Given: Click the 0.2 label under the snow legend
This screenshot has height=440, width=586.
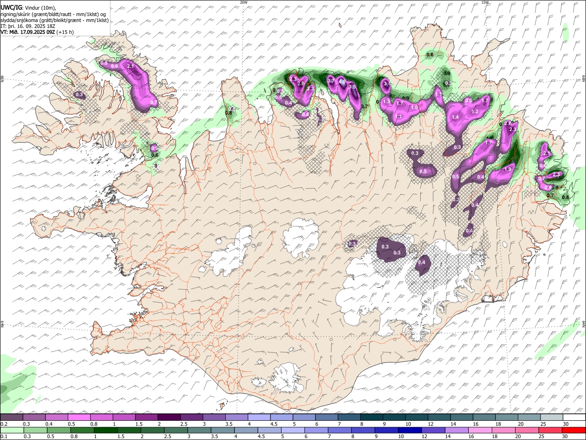Looking at the screenshot, I should (4, 424).
